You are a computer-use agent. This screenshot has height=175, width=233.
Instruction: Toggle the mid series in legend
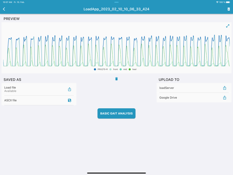[123, 69]
